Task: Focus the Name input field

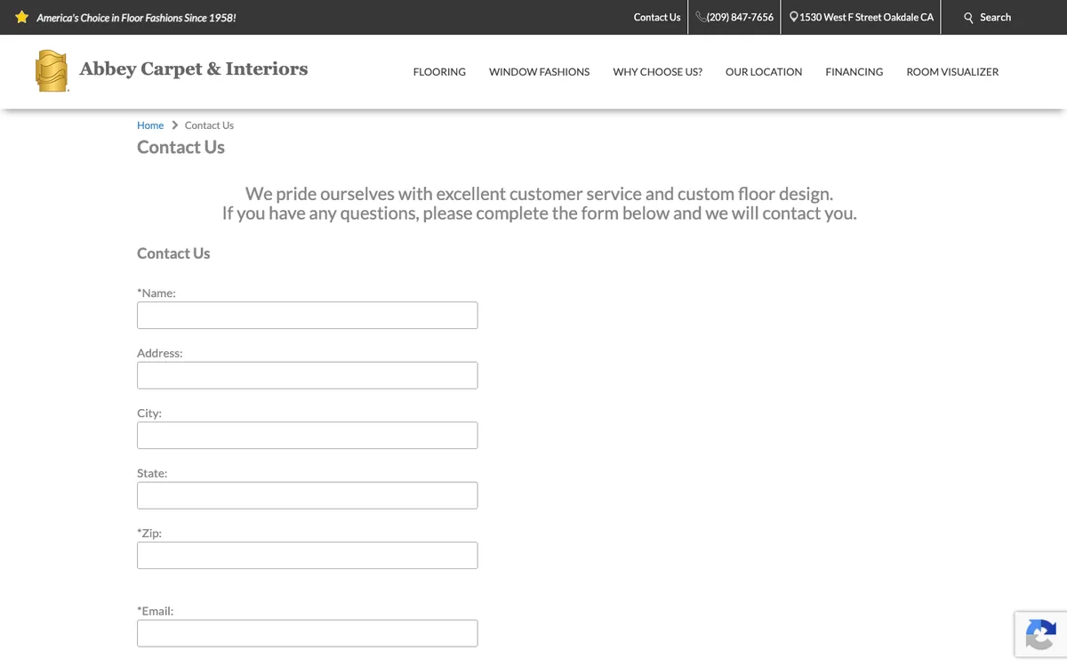Action: click(307, 315)
